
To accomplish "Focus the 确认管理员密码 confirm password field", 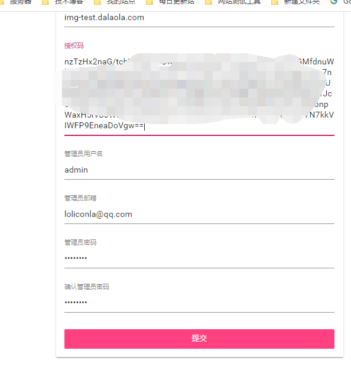I will point(199,303).
